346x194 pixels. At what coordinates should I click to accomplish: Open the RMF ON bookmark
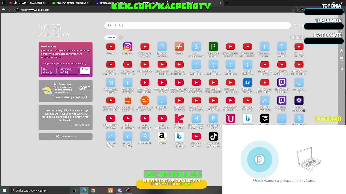point(265,118)
